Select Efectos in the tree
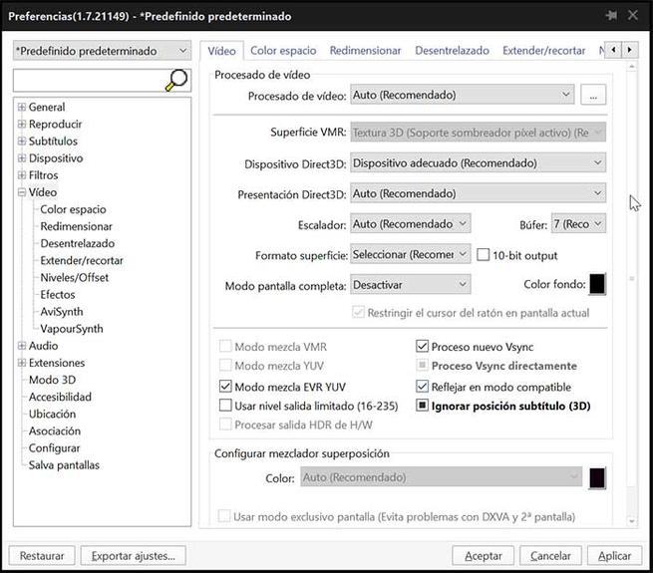Image resolution: width=653 pixels, height=573 pixels. pos(58,295)
